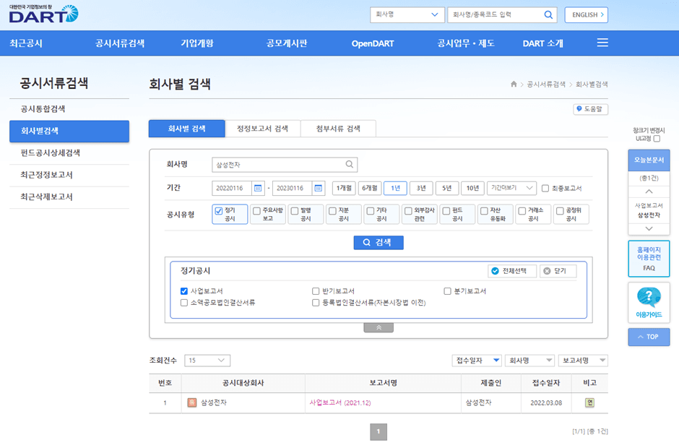Image resolution: width=679 pixels, height=448 pixels.
Task: Open the hamburger menu in the navigation bar
Action: point(602,43)
